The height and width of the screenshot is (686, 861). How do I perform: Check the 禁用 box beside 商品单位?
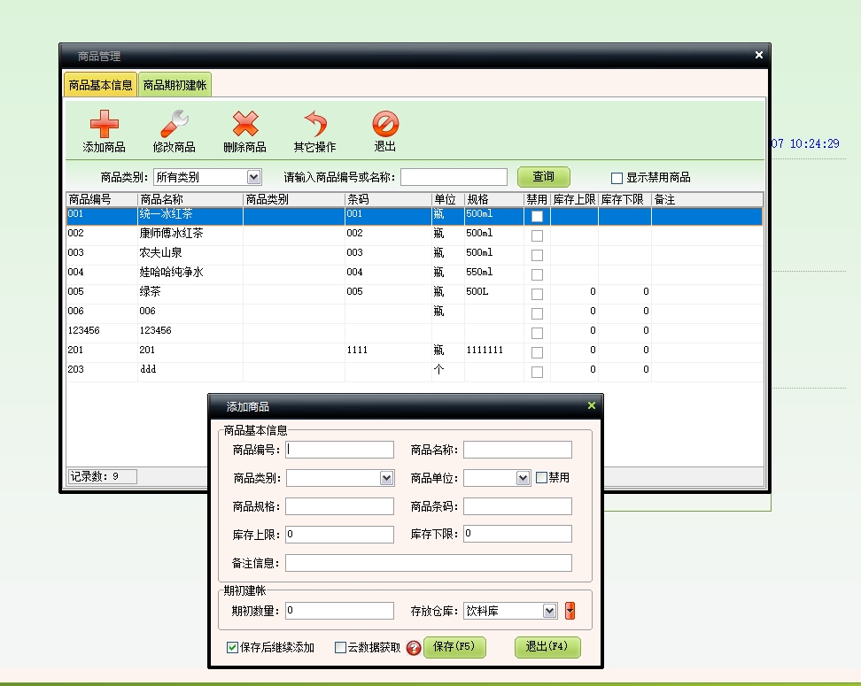[542, 478]
